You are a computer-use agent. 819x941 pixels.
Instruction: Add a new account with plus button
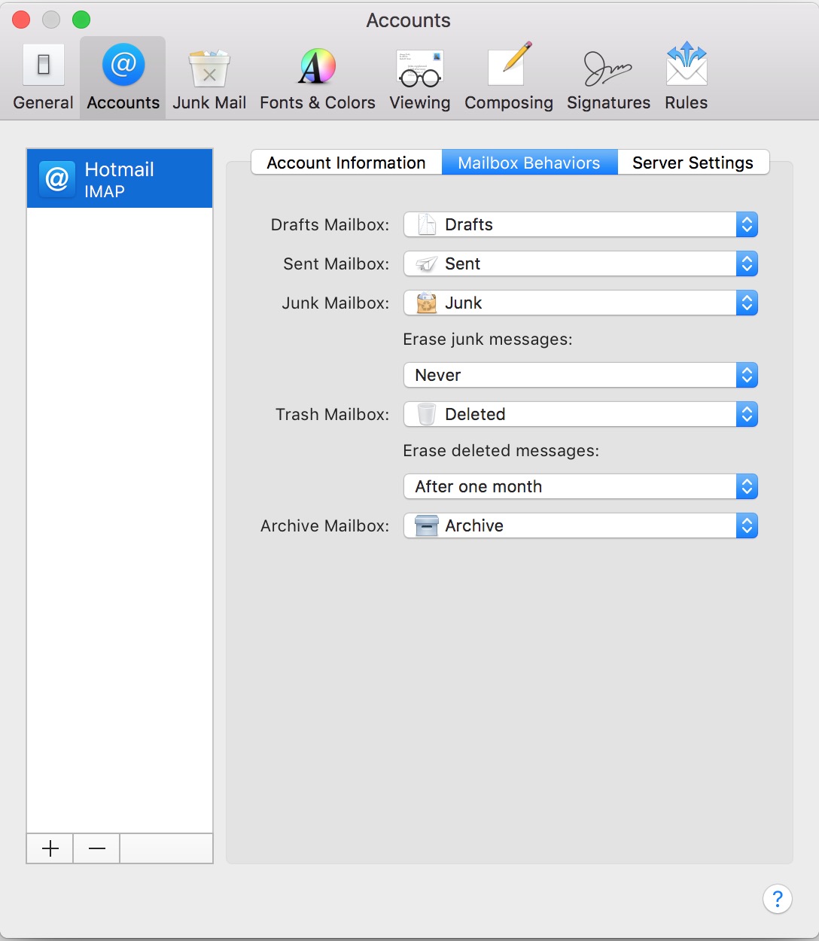point(50,848)
